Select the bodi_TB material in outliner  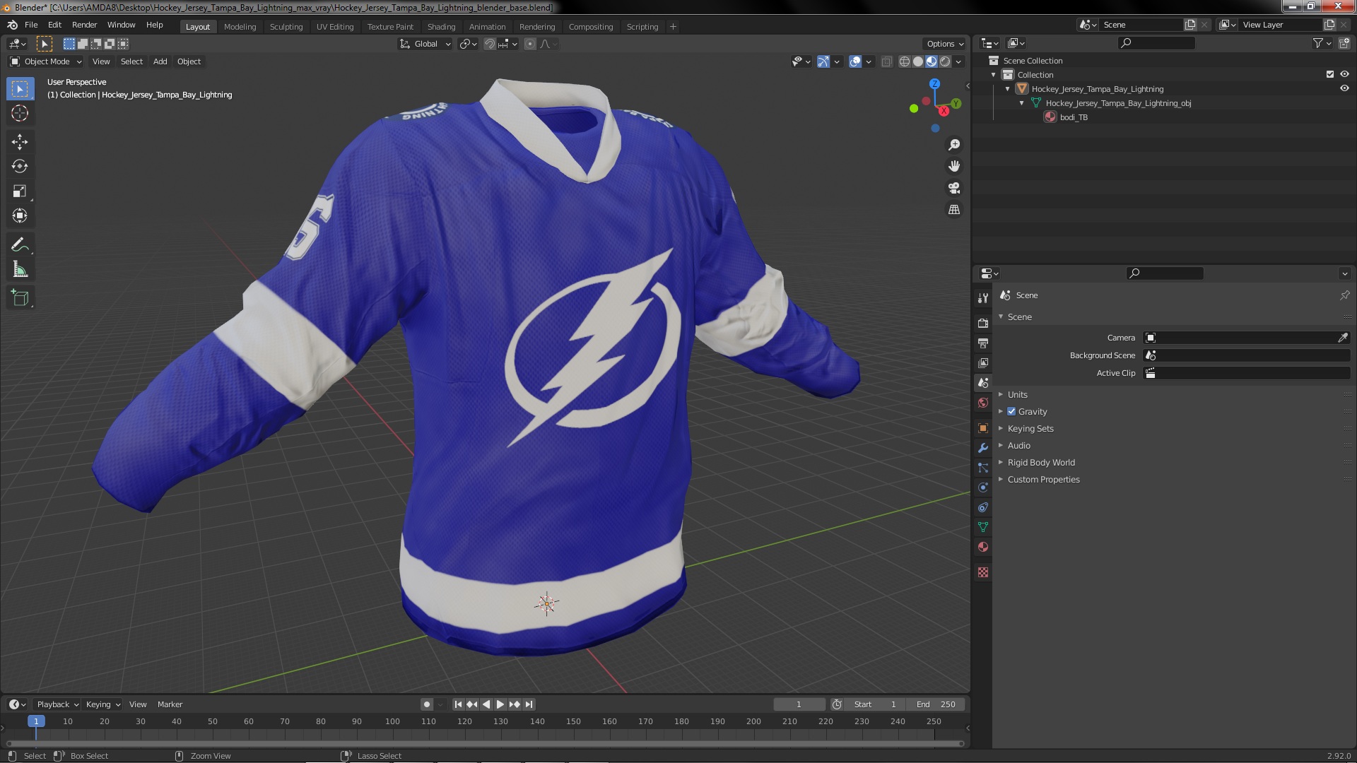pos(1074,117)
